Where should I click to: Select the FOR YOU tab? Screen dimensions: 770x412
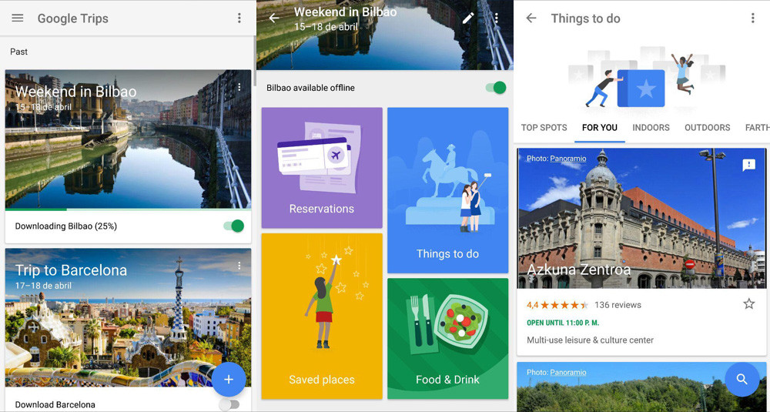tap(600, 128)
